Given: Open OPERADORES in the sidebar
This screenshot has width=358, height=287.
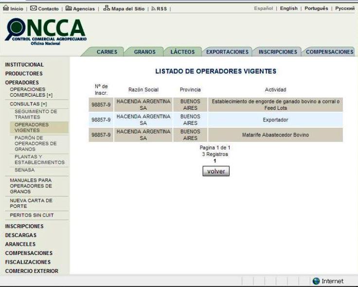Looking at the screenshot, I should 22,83.
